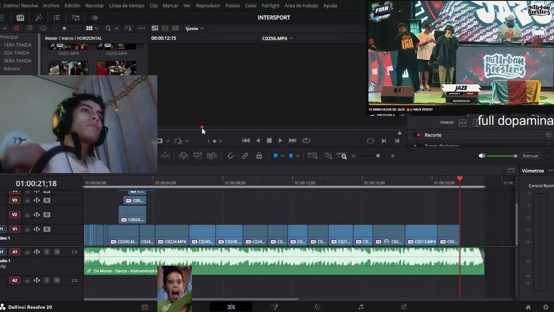Click the cloud sync icon in media pool
This screenshot has height=312, width=554.
coord(43,28)
